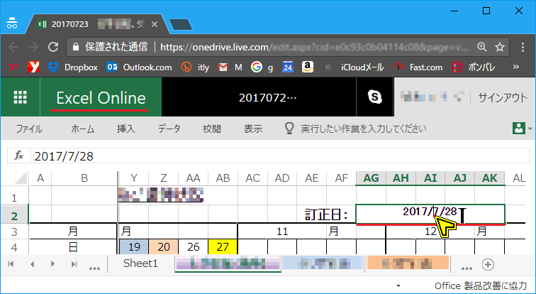Click the サインアウト link
The image size is (536, 294).
[x=503, y=97]
